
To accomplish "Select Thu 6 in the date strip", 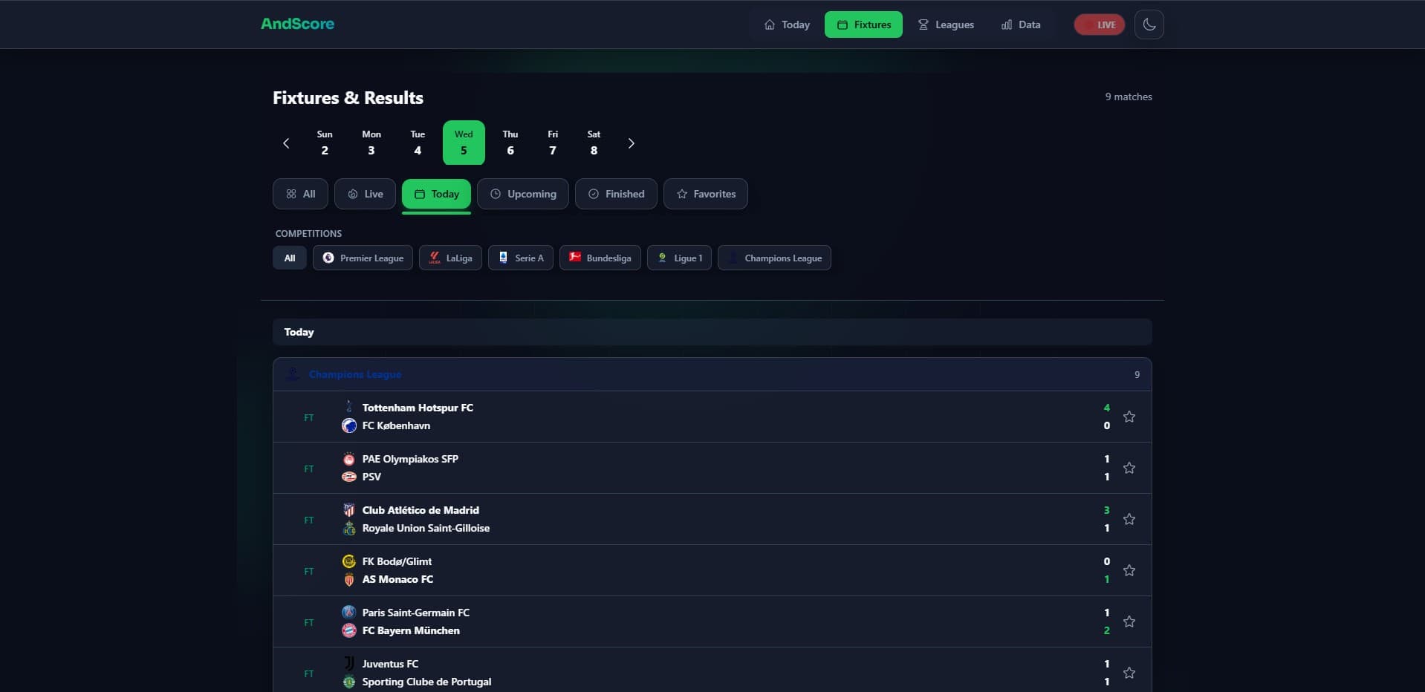I will pyautogui.click(x=510, y=143).
